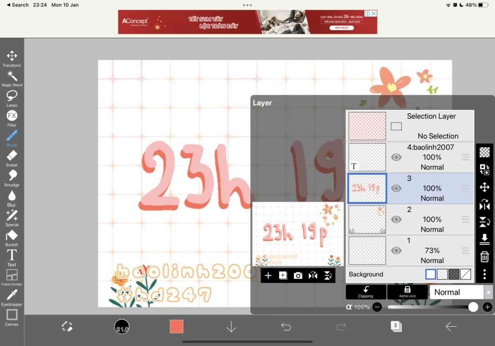Return to Search via back link
Image resolution: width=495 pixels, height=346 pixels.
point(17,5)
